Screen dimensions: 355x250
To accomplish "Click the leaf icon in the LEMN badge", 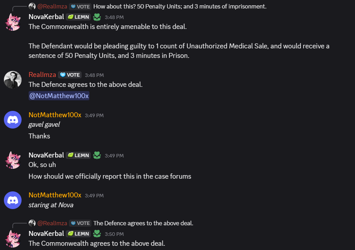I will [70, 17].
